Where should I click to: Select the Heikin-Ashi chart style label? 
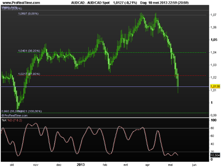click(9, 7)
